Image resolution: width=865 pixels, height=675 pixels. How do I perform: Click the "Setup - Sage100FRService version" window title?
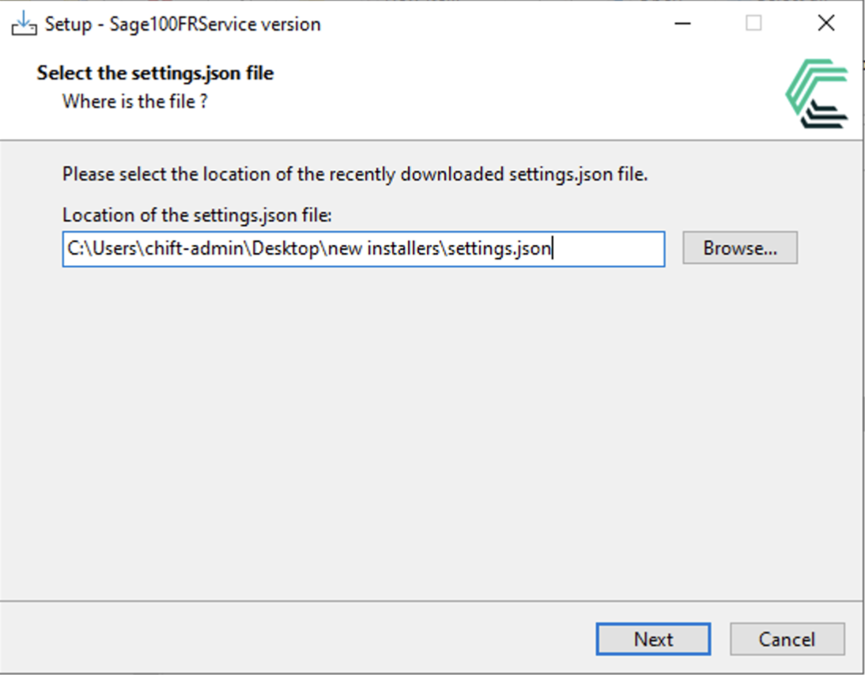point(183,25)
